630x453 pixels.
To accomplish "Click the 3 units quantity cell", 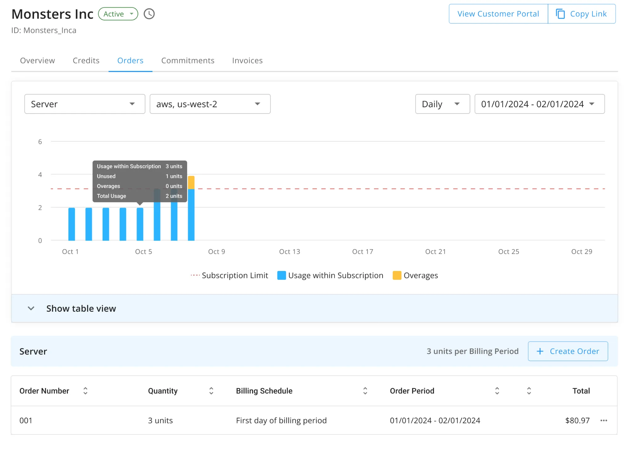I will point(160,420).
